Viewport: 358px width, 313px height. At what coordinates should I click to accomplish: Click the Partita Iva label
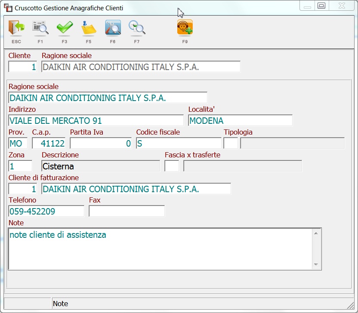(86, 132)
